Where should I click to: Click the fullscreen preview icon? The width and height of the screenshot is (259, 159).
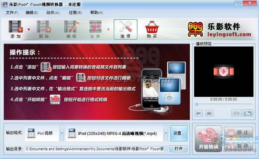pos(248,113)
